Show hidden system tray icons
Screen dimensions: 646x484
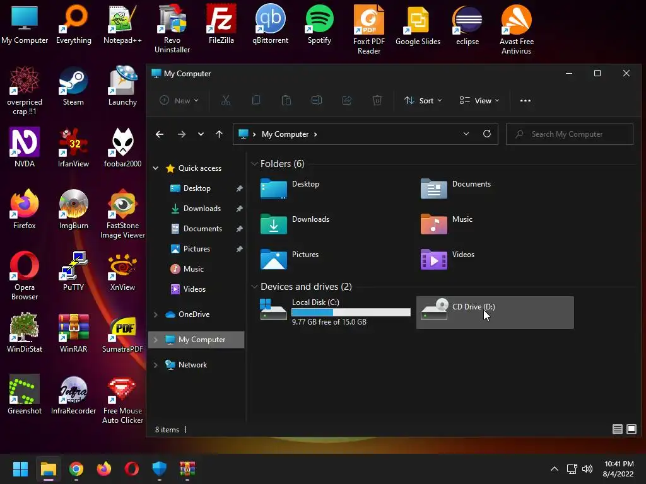coord(555,468)
